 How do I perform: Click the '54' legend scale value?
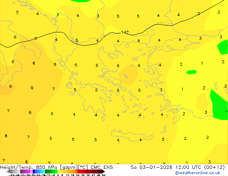[x=104, y=175]
